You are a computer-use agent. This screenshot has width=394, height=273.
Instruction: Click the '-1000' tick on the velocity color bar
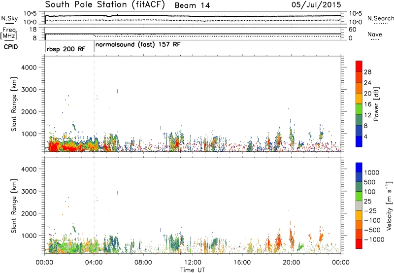pyautogui.click(x=374, y=239)
